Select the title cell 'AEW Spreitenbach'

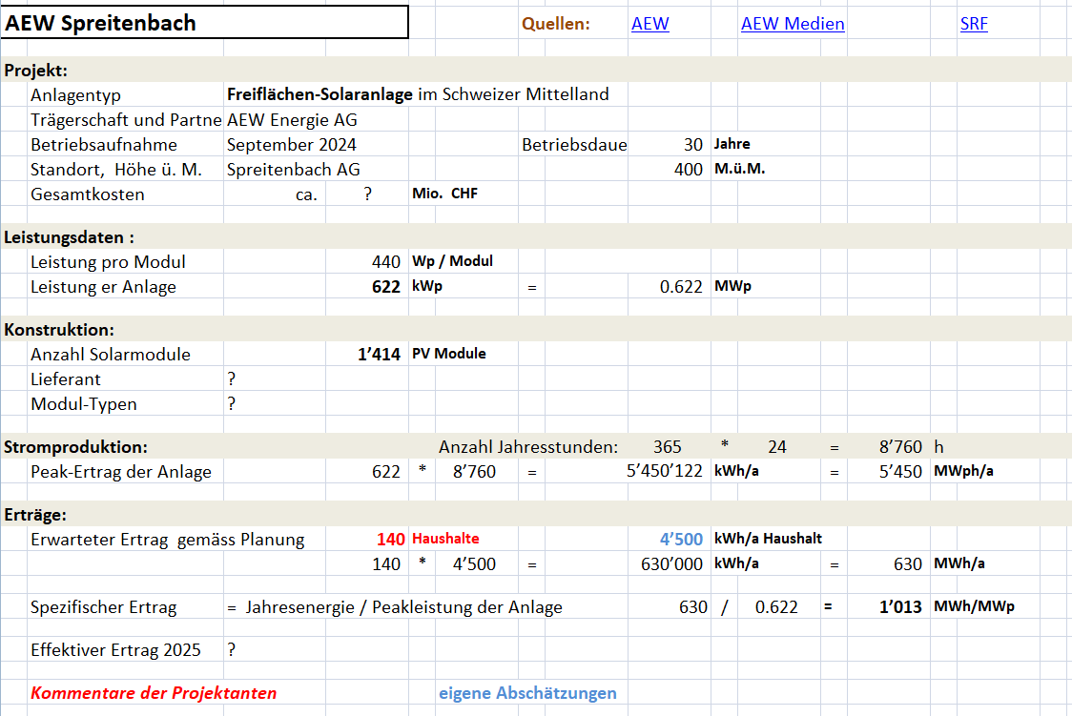(204, 23)
